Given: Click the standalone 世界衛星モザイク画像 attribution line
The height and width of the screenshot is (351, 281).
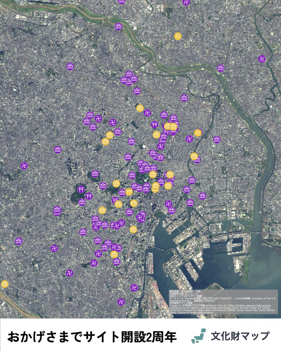Looking at the screenshot, I should click(x=181, y=303).
